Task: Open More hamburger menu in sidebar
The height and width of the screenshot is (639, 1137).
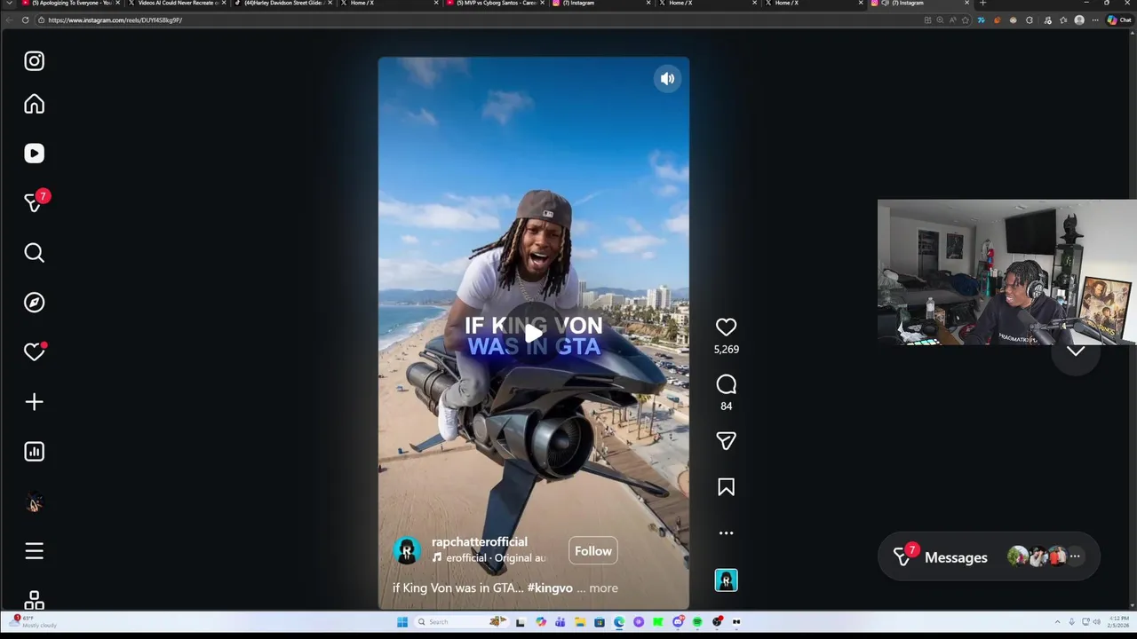Action: click(x=34, y=551)
